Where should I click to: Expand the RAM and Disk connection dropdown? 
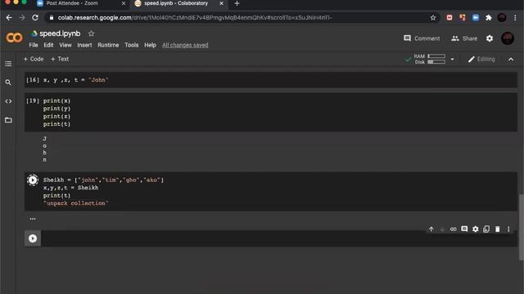pyautogui.click(x=452, y=60)
